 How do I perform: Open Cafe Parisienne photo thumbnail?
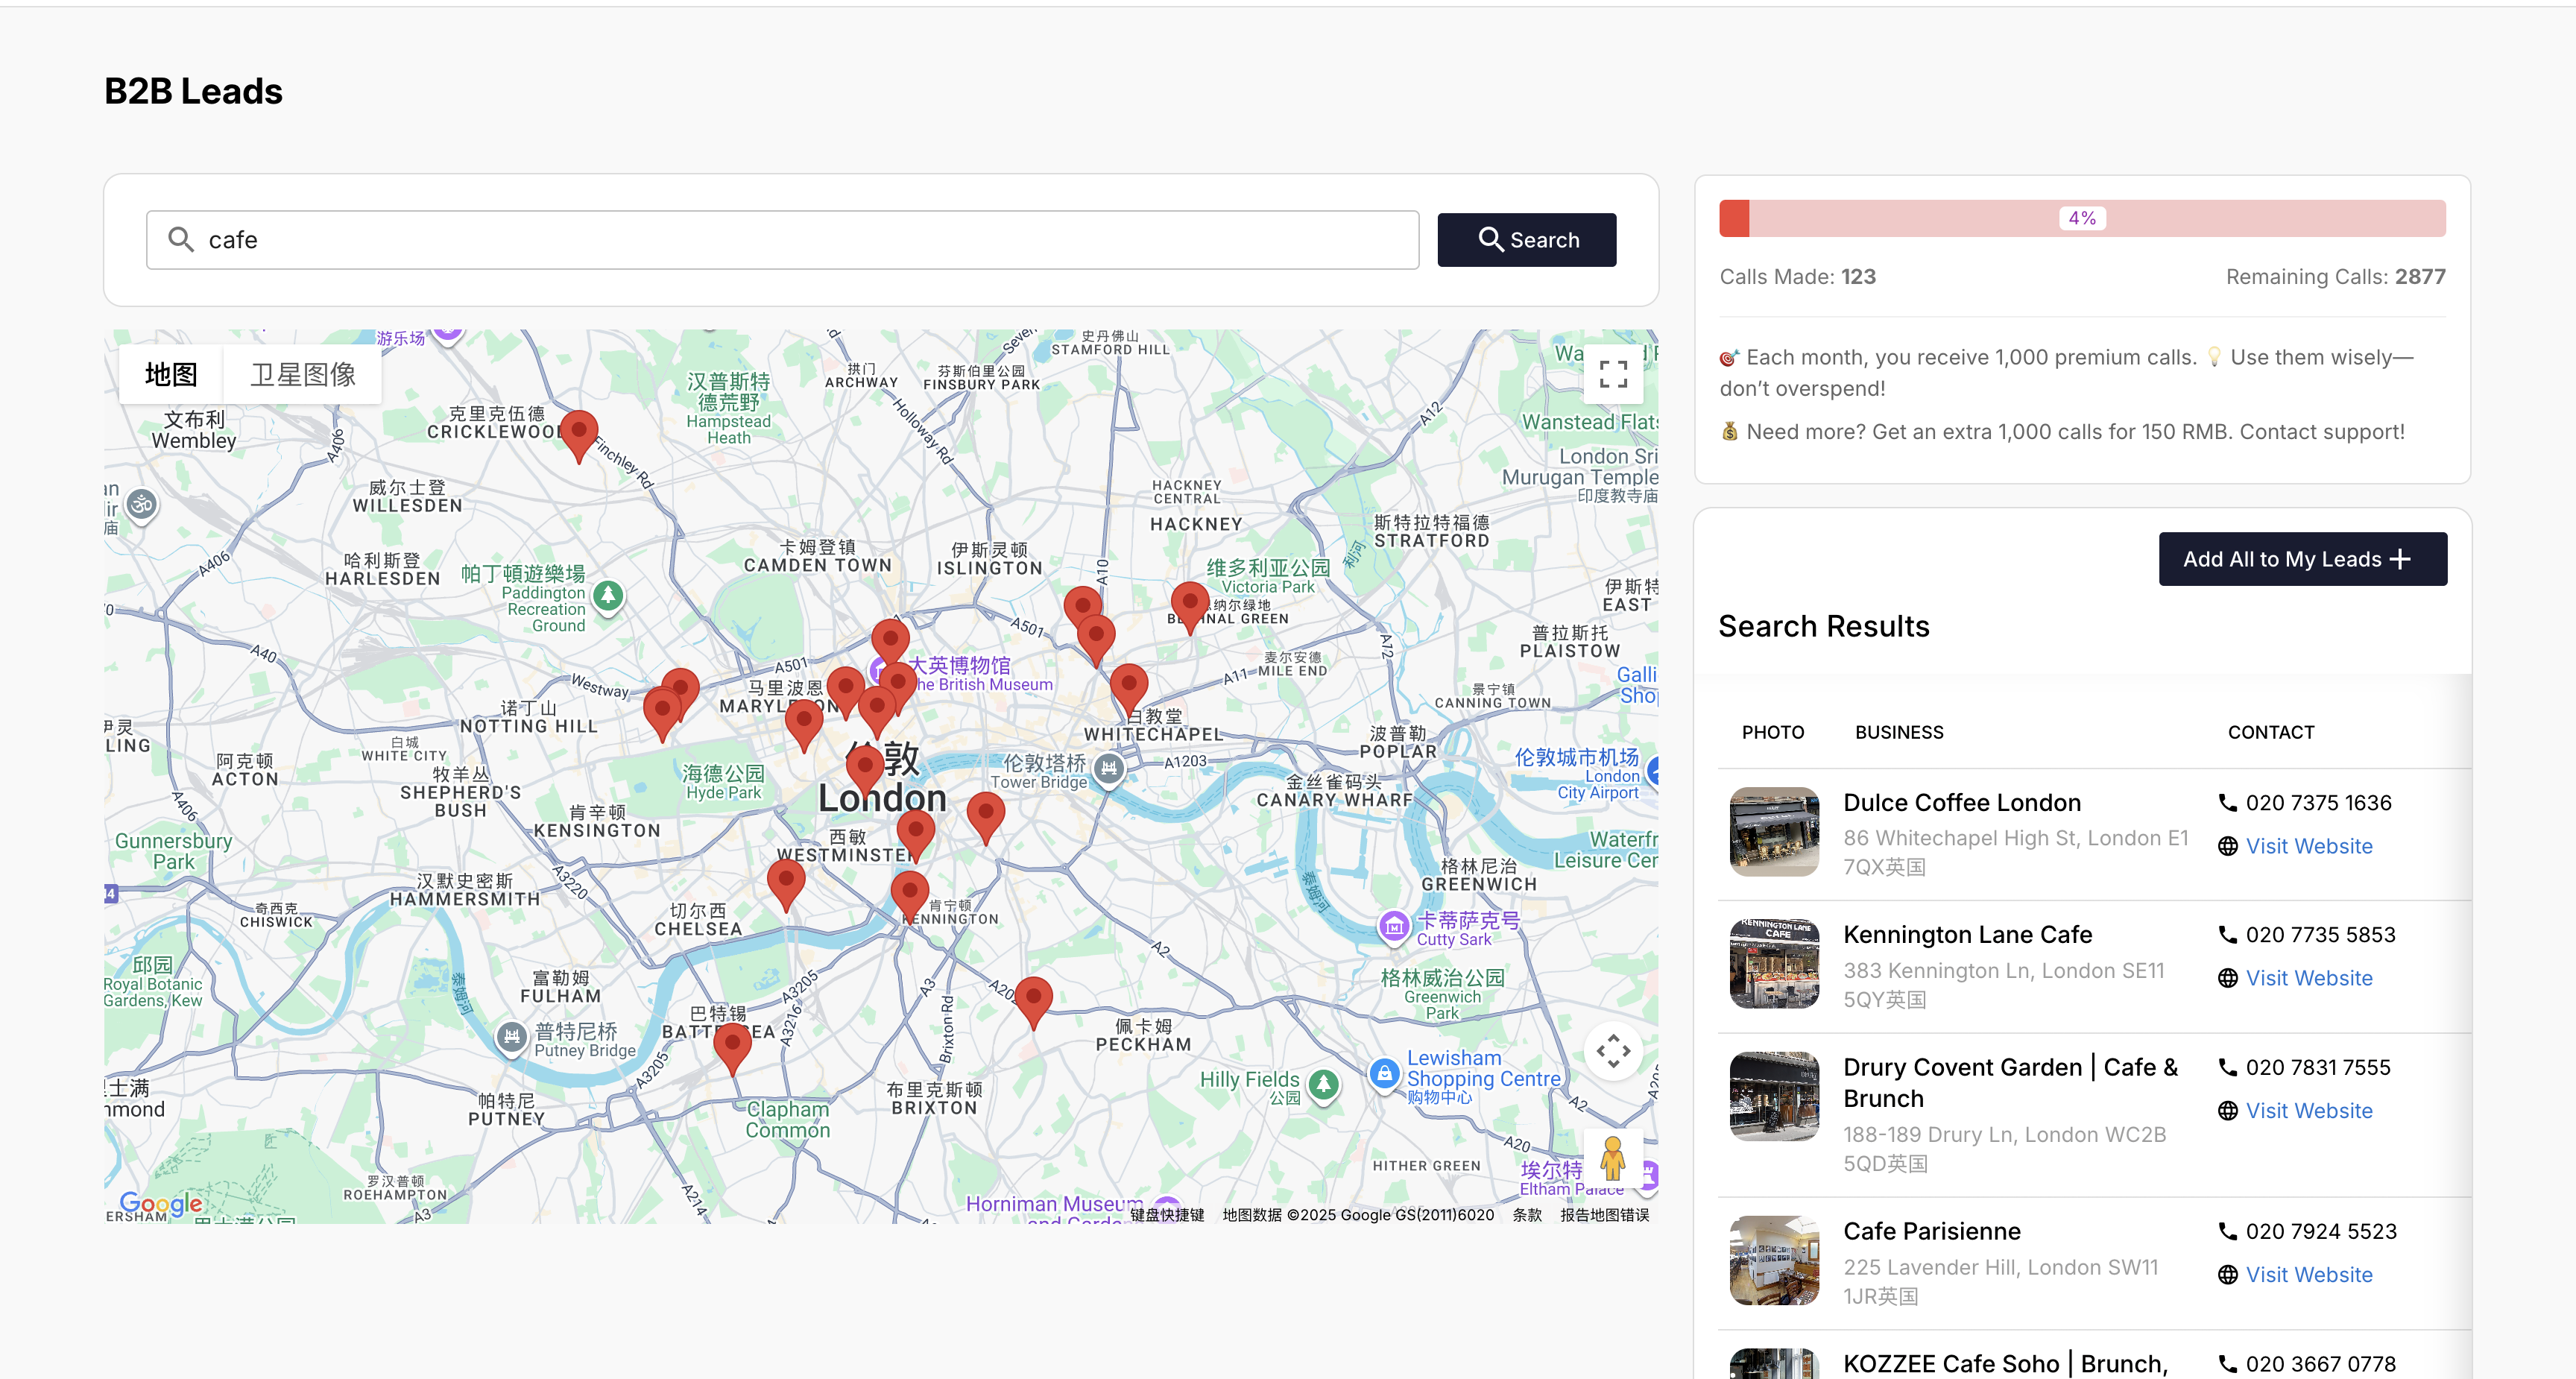pyautogui.click(x=1774, y=1260)
